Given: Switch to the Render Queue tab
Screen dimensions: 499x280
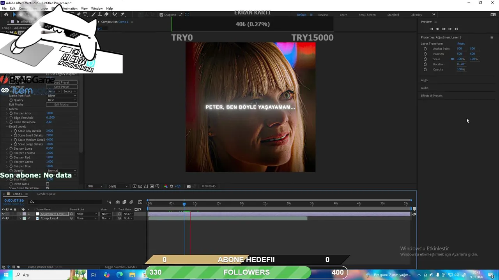Looking at the screenshot, I should coord(46,194).
